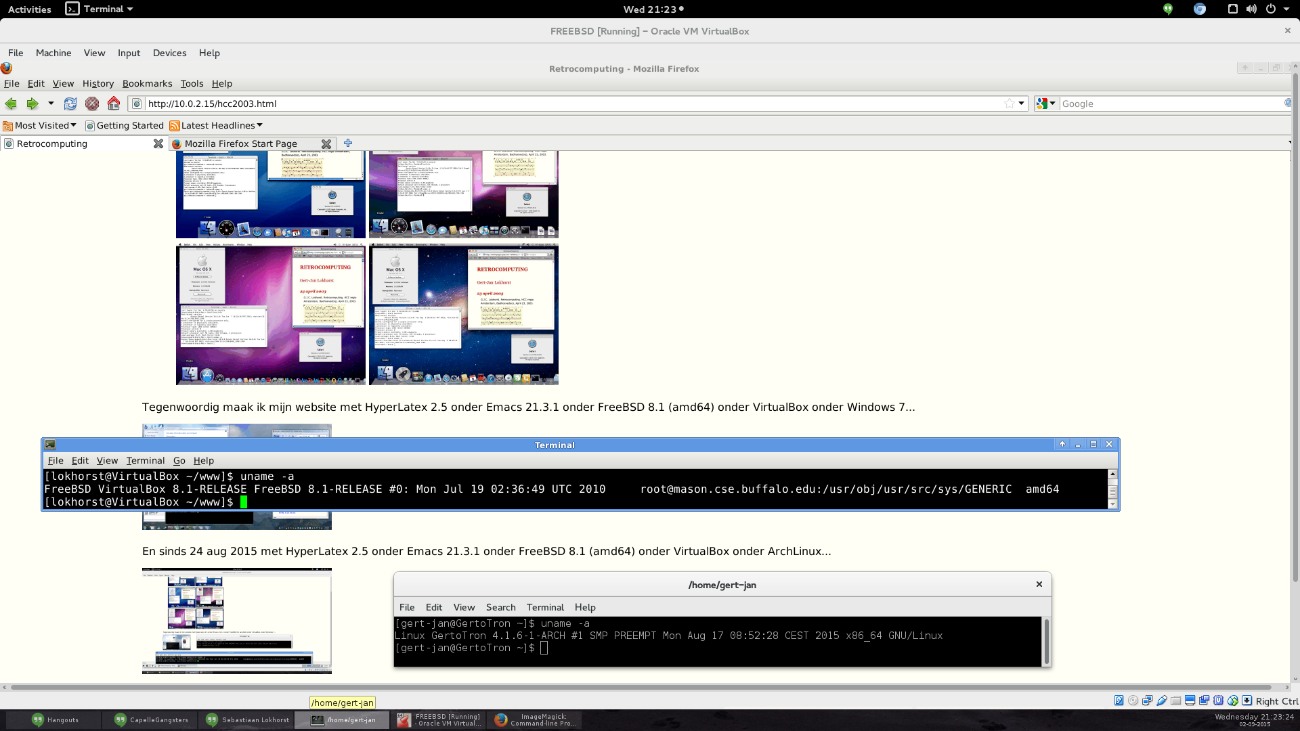1300x731 pixels.
Task: Click VirtualBox CPU virtualization indicator
Action: point(1219,701)
